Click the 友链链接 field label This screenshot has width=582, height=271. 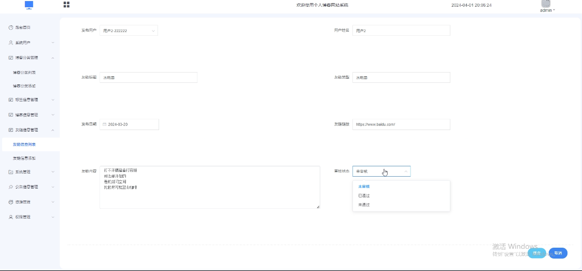342,124
